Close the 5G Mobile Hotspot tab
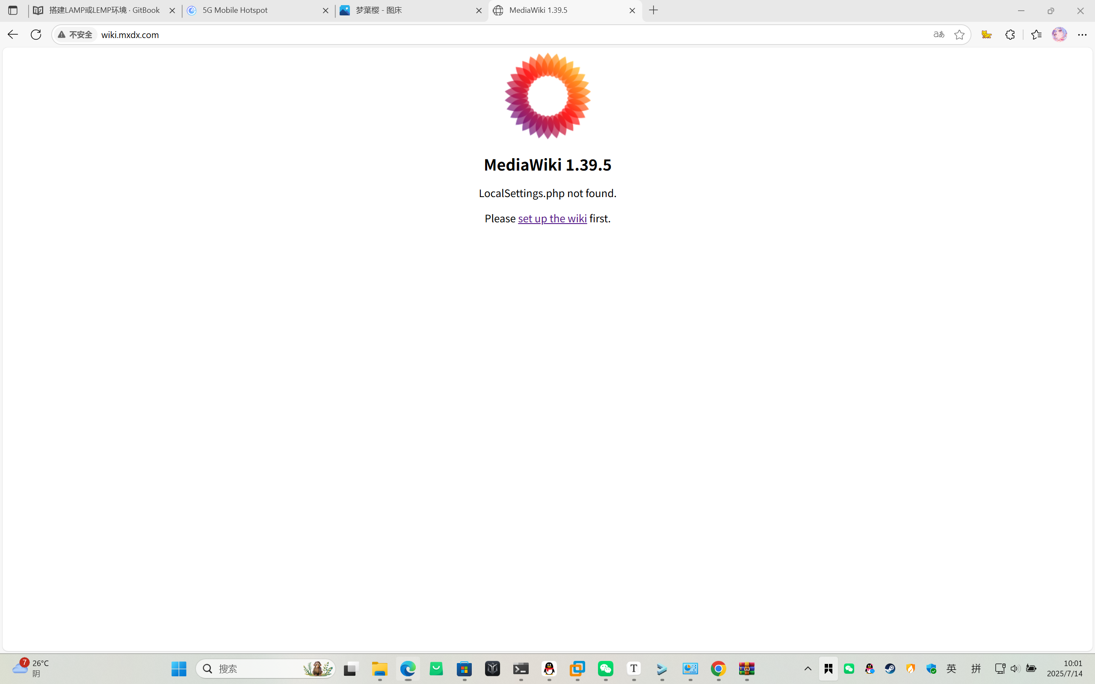Viewport: 1095px width, 684px height. pos(326,10)
